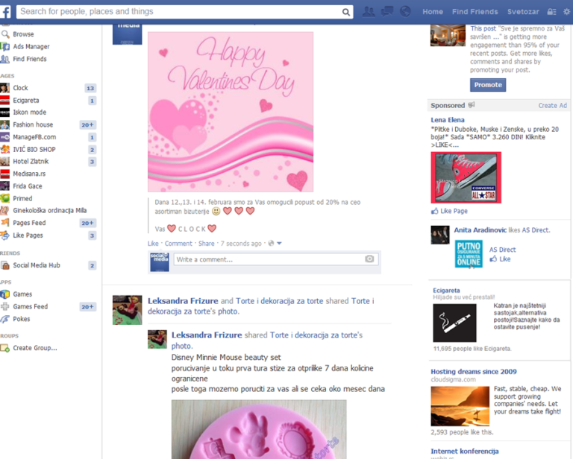
Task: Click the Like Pages icon
Action: (x=4, y=235)
